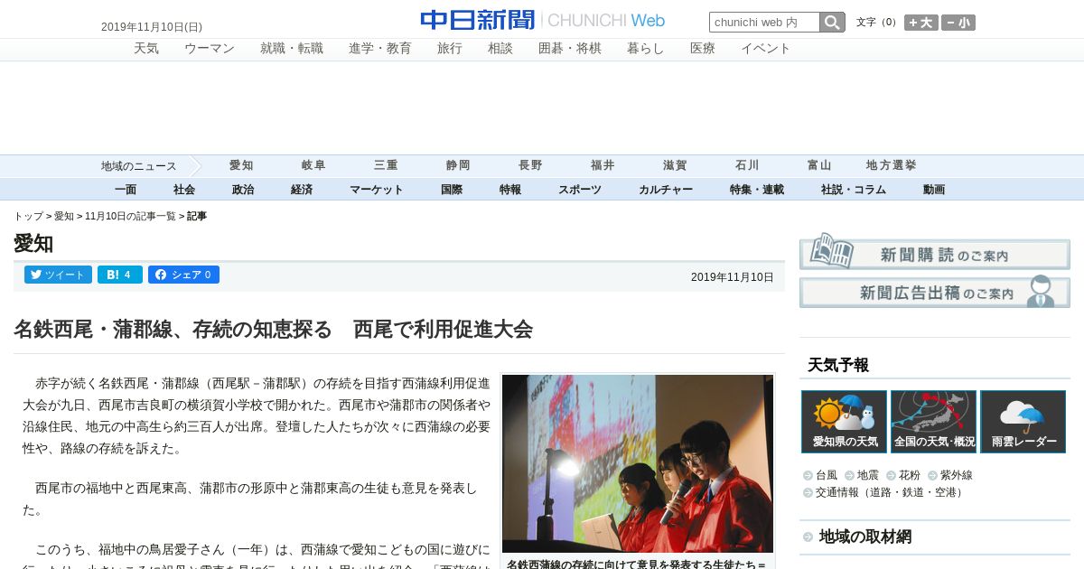This screenshot has height=569, width=1084.
Task: Select the 福井 regional tab
Action: (603, 165)
